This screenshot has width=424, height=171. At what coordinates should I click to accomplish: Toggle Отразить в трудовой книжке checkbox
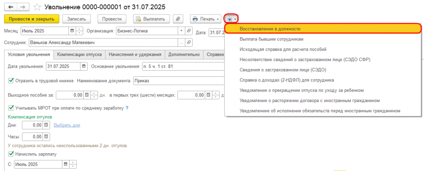tap(11, 81)
